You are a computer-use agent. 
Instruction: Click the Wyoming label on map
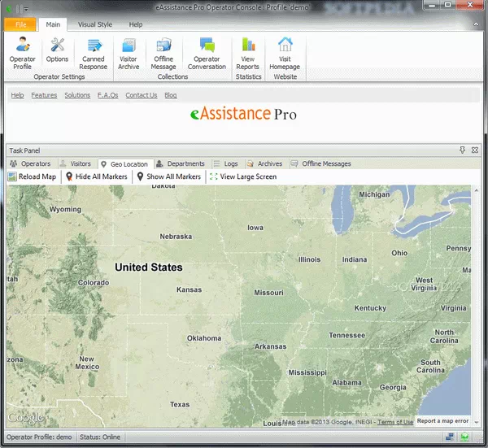pyautogui.click(x=65, y=210)
